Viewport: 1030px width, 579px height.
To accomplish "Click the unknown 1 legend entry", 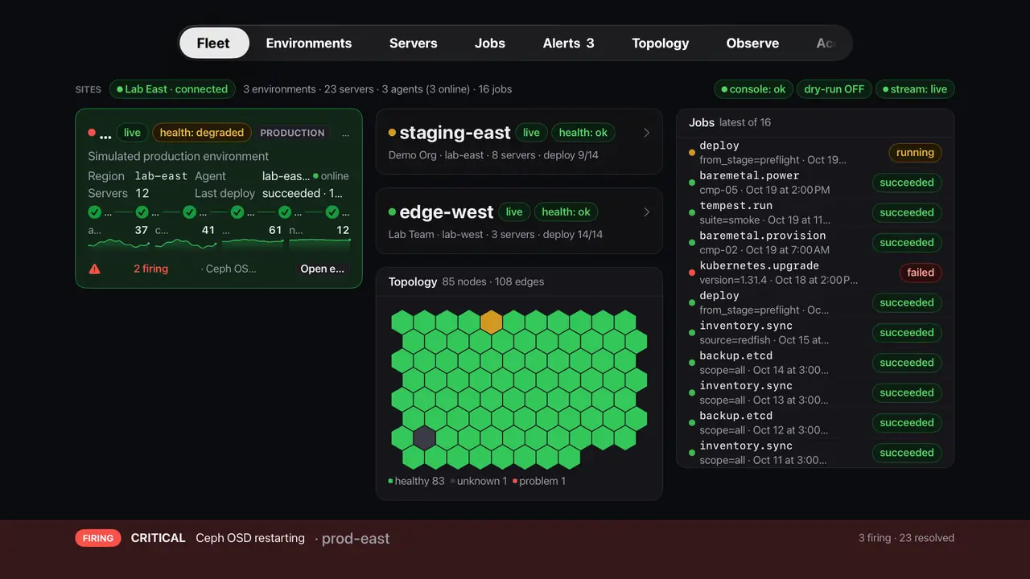I will [479, 481].
